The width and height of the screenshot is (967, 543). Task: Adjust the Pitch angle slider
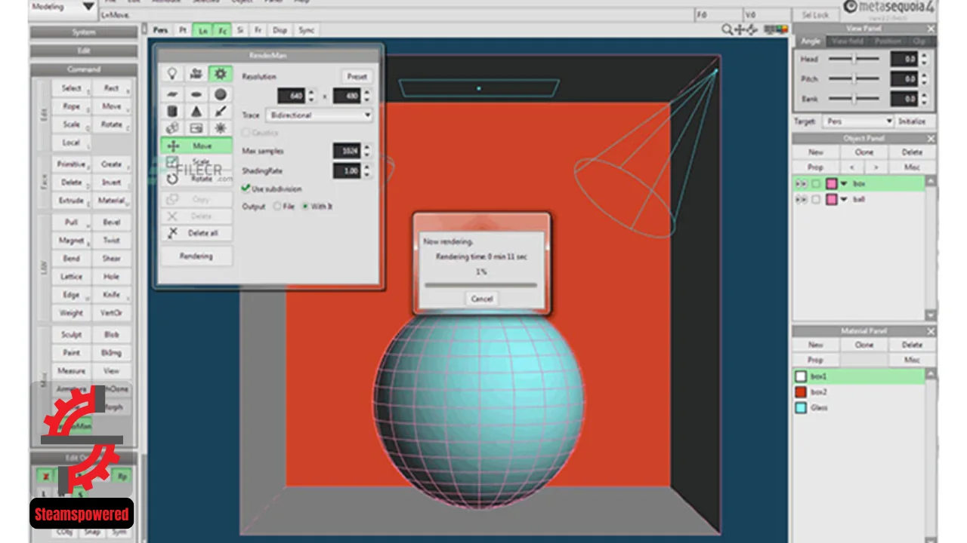point(854,78)
